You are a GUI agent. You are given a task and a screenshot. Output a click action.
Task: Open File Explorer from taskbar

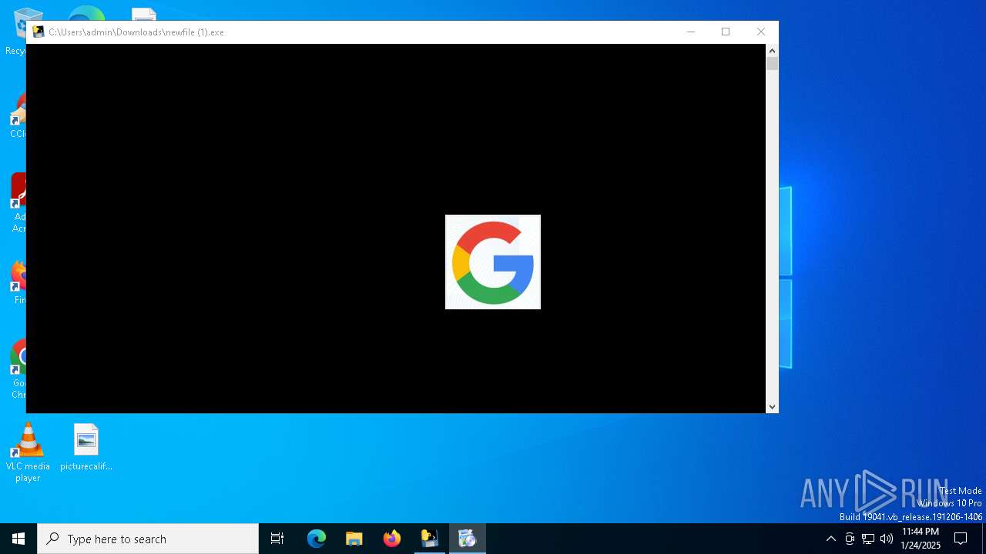click(x=354, y=539)
